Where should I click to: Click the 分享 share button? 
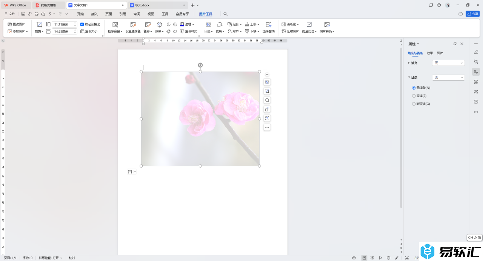(x=473, y=14)
